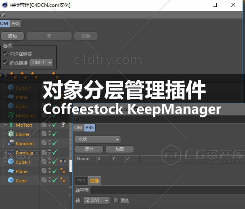The height and width of the screenshot is (209, 245).
Task: Enable the 预览 checkbox
Action: [116, 200]
